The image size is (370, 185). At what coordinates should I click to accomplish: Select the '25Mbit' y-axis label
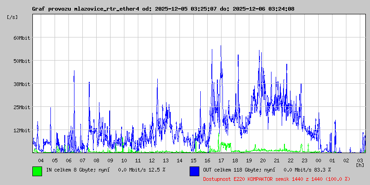point(22,107)
